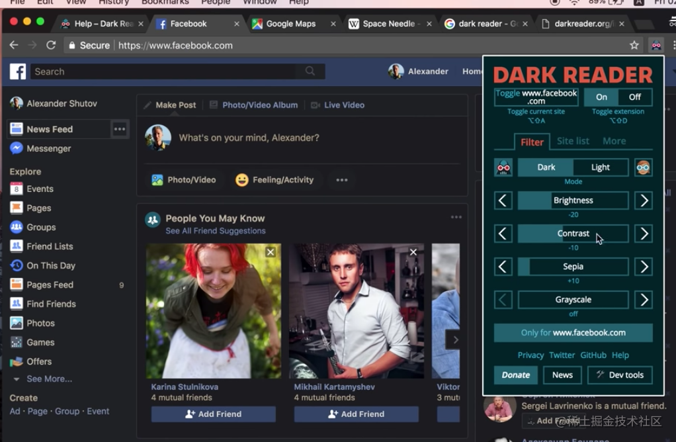Increase Brightness with the right arrow
This screenshot has width=676, height=442.
pyautogui.click(x=643, y=200)
